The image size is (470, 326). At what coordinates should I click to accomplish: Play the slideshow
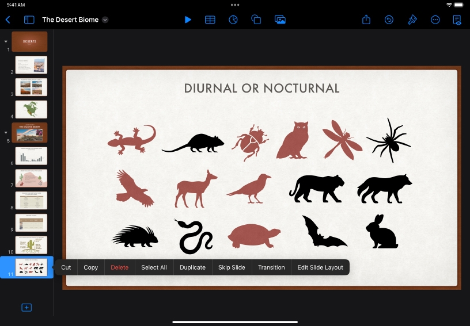188,20
